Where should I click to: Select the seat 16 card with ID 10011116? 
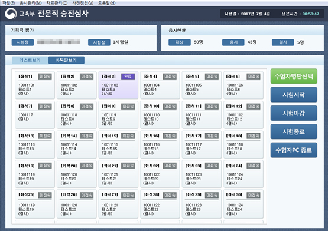pyautogui.click(x=160, y=144)
